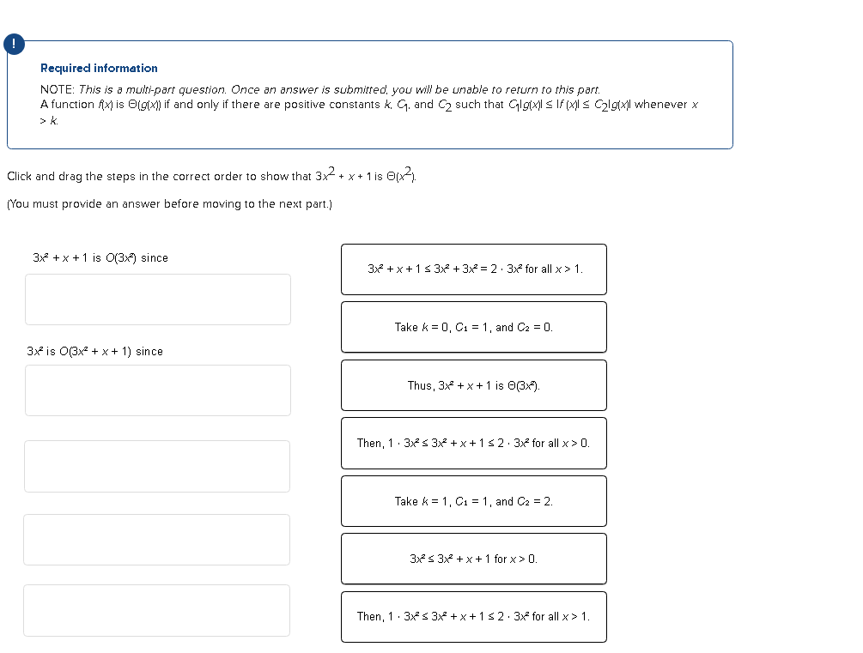Click the "Required information" heading
The height and width of the screenshot is (653, 863).
point(99,68)
